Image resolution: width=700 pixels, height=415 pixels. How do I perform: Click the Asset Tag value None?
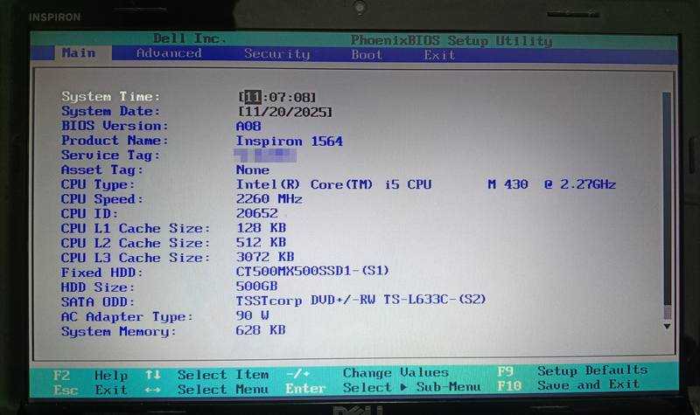pos(253,169)
